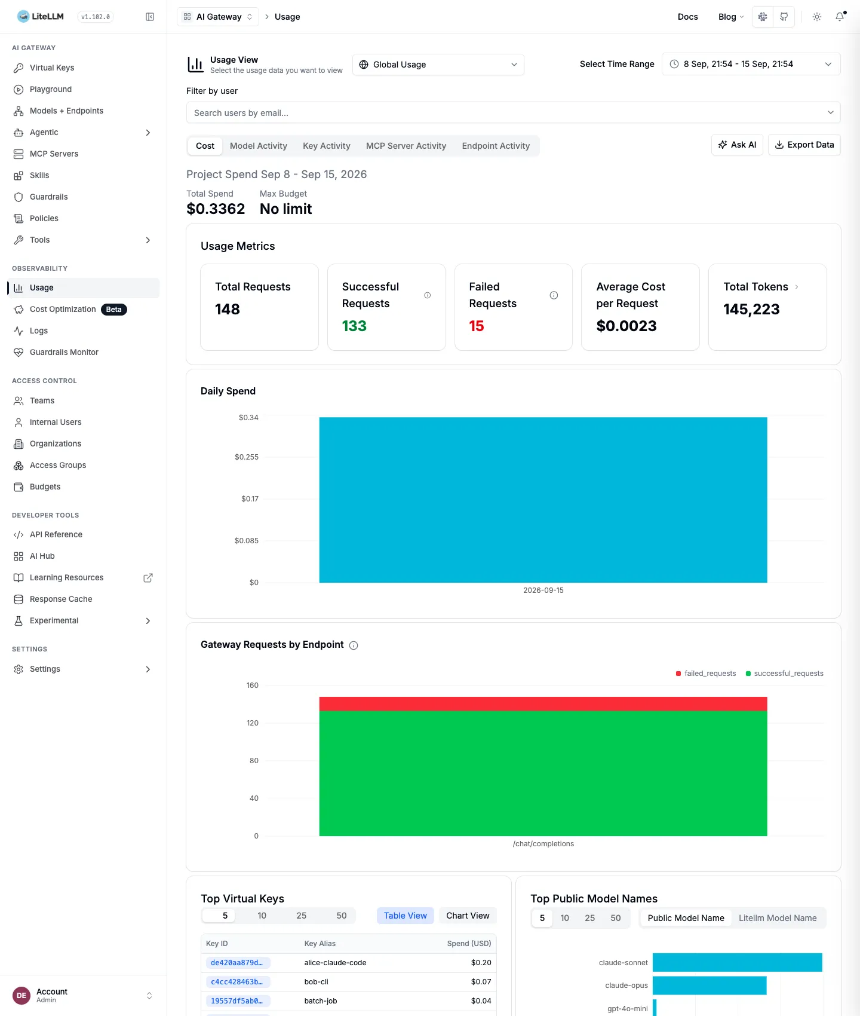Switch to MCP Server Activity tab
860x1016 pixels.
[x=406, y=146]
